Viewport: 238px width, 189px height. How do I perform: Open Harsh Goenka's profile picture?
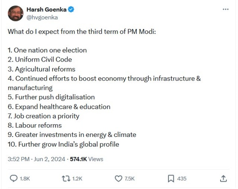coord(15,13)
